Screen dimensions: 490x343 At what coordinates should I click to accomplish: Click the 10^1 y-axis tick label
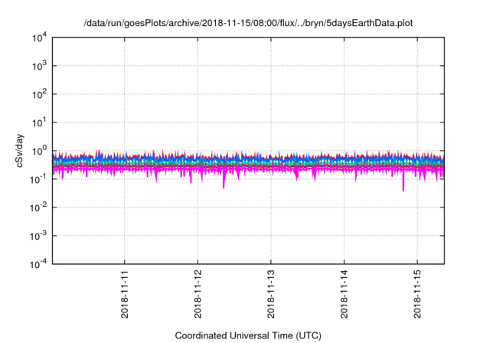tap(40, 122)
